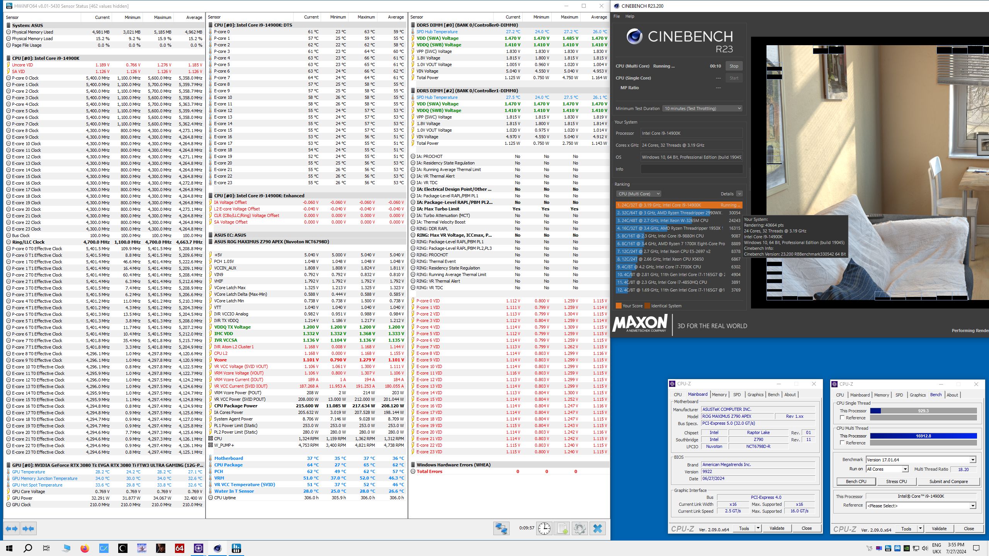
Task: Check Reference under CPU Multi Thread
Action: (842, 443)
